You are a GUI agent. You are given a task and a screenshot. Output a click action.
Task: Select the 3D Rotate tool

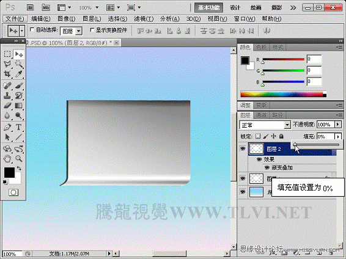(7, 149)
